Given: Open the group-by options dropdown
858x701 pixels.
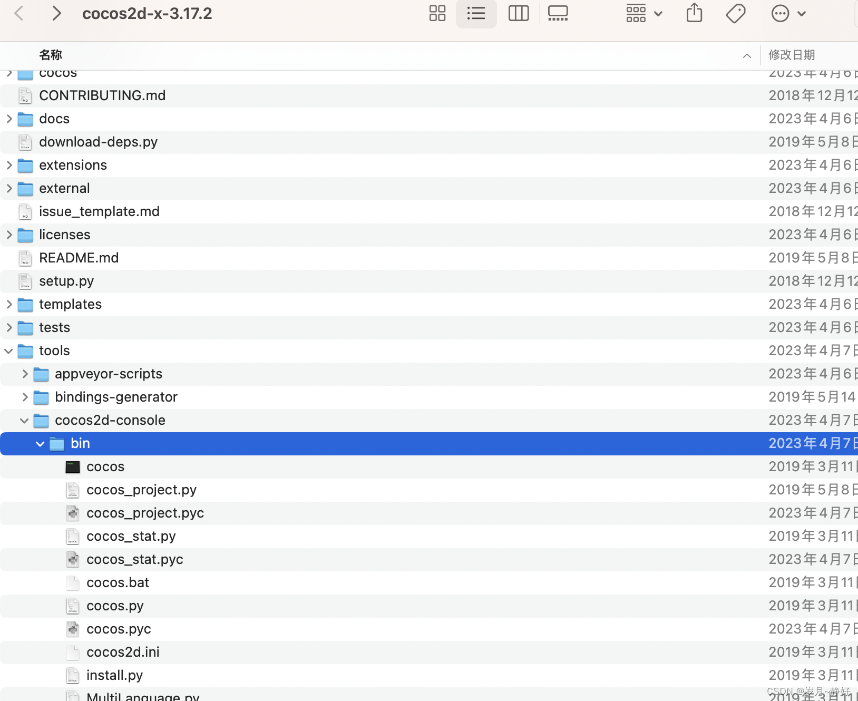Looking at the screenshot, I should (x=644, y=14).
